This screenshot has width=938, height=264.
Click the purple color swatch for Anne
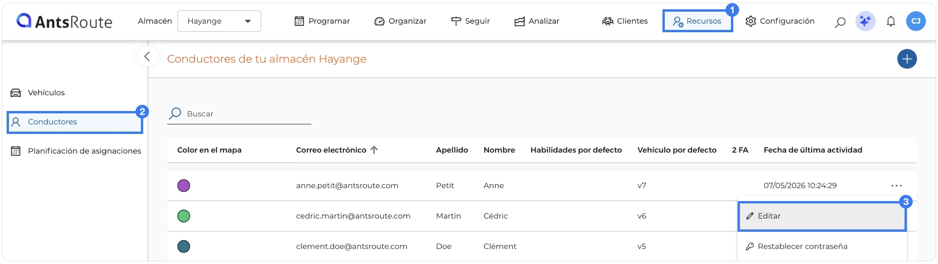pyautogui.click(x=184, y=186)
